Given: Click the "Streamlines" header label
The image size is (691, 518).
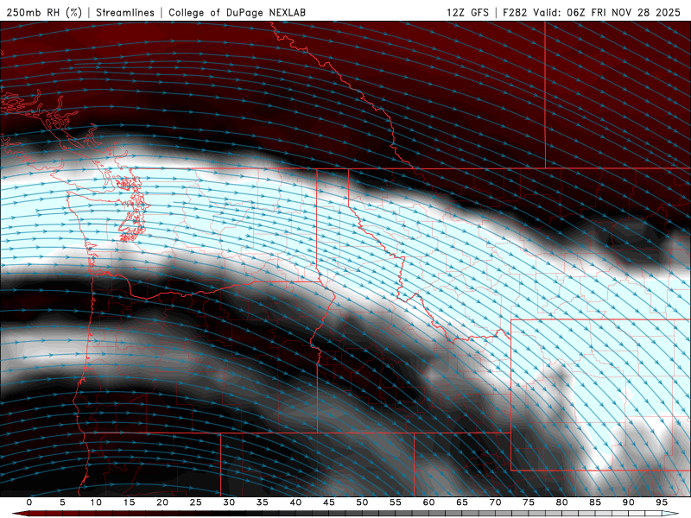Looking at the screenshot, I should pos(125,12).
